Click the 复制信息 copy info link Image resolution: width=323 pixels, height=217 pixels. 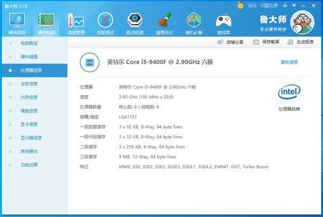point(289,62)
